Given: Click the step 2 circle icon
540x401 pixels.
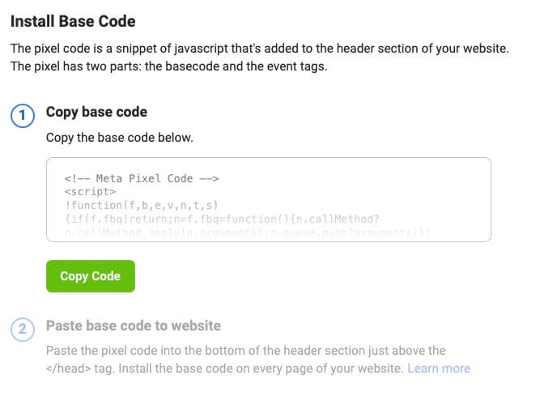Looking at the screenshot, I should coord(23,330).
